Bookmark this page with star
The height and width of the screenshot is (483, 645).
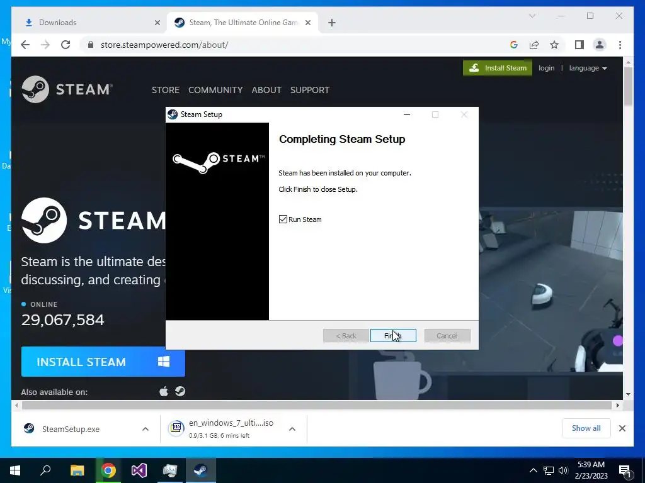pyautogui.click(x=554, y=45)
